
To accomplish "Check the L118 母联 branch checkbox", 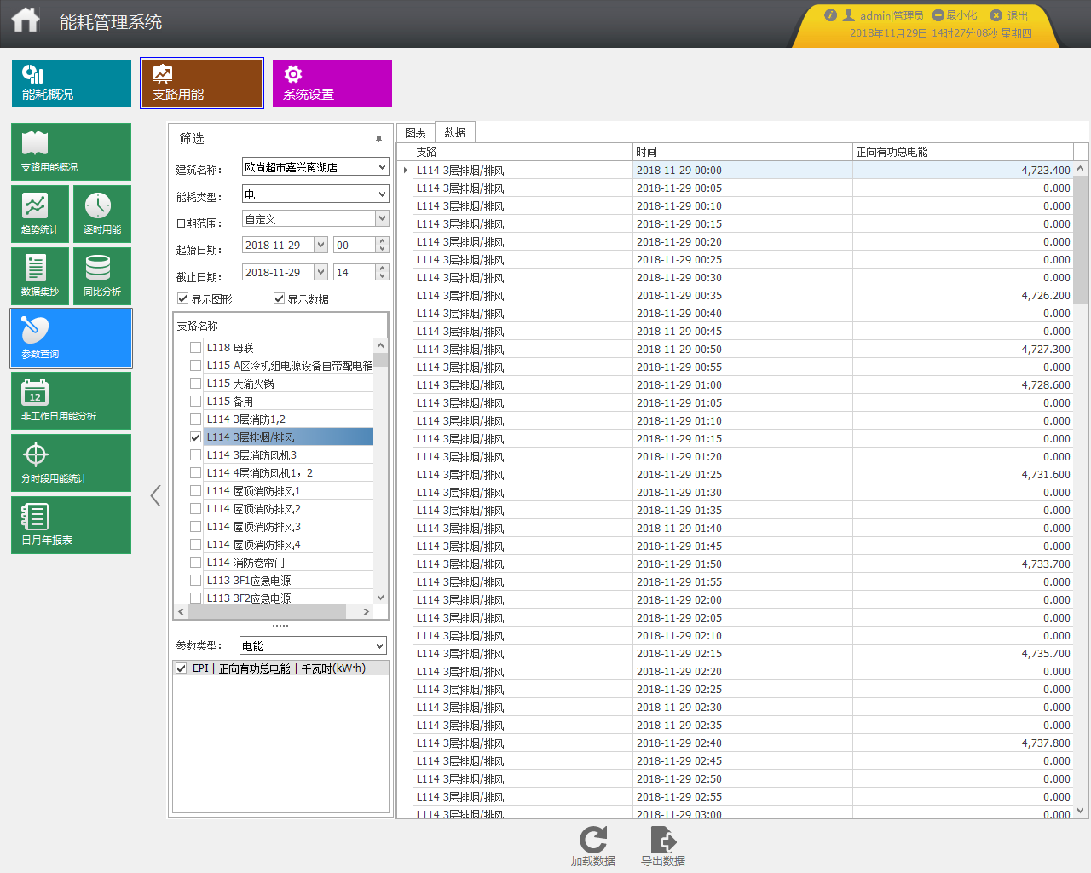I will [x=196, y=348].
